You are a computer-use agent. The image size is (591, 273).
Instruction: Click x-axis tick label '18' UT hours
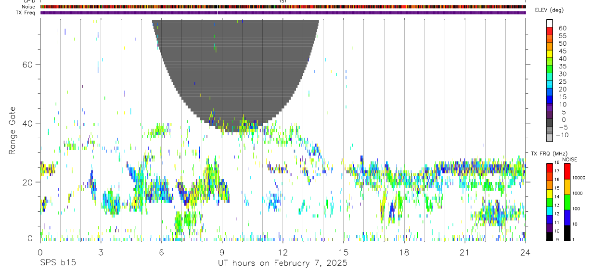pos(404,253)
